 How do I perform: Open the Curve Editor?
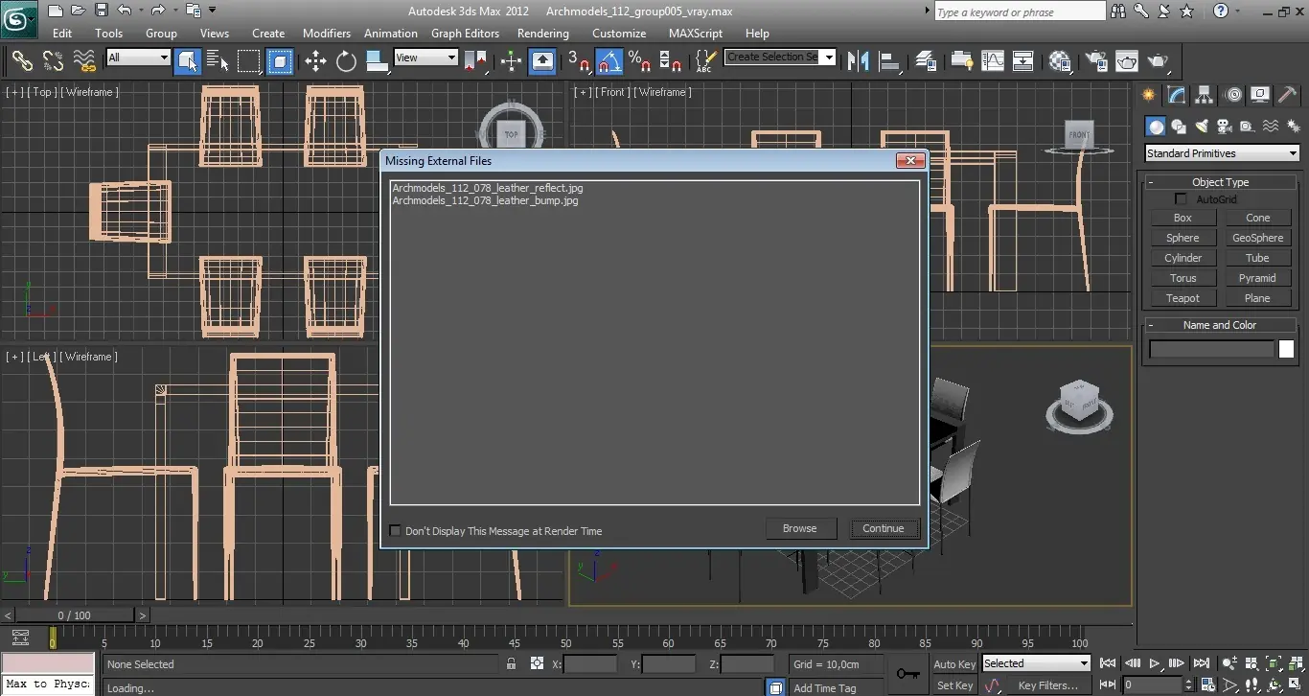click(993, 60)
